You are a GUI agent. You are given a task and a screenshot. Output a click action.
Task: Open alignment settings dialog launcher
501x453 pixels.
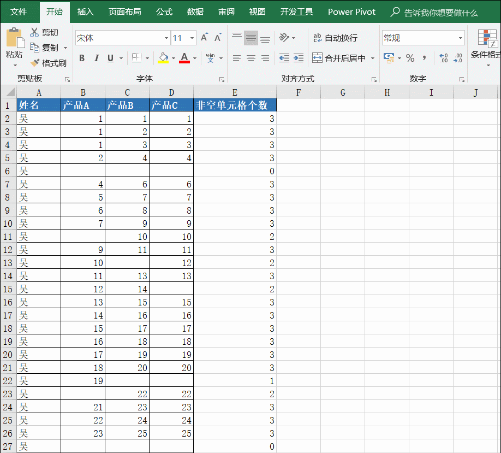[x=374, y=79]
